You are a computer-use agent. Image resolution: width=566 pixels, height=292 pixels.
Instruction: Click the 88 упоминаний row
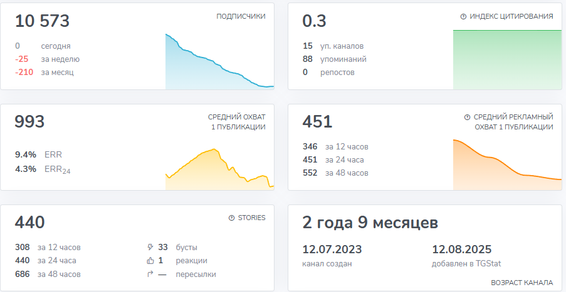(334, 59)
